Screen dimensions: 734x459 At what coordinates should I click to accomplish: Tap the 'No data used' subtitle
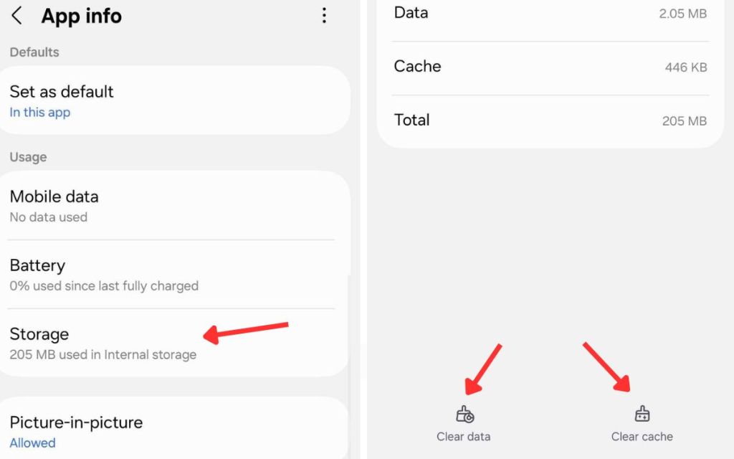[x=49, y=217]
